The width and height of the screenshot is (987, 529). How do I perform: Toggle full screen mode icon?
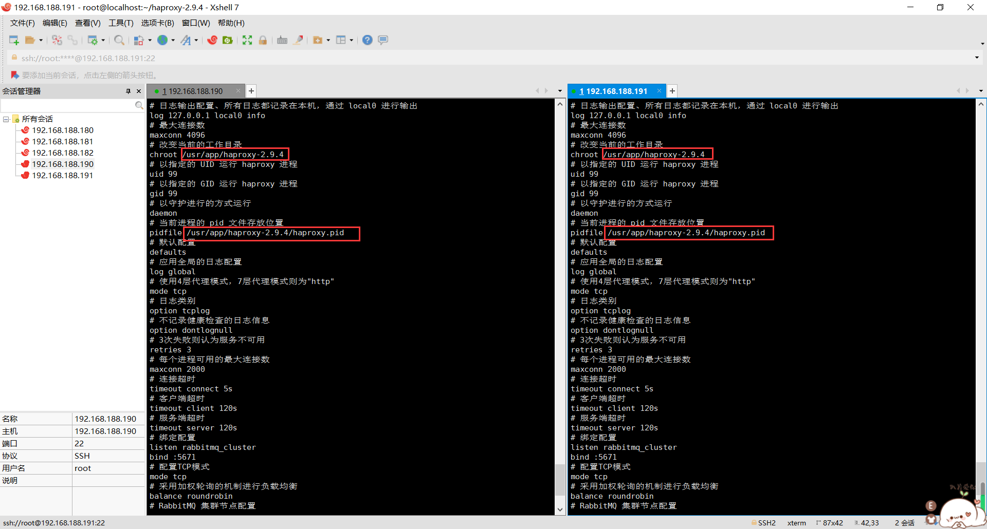point(247,40)
